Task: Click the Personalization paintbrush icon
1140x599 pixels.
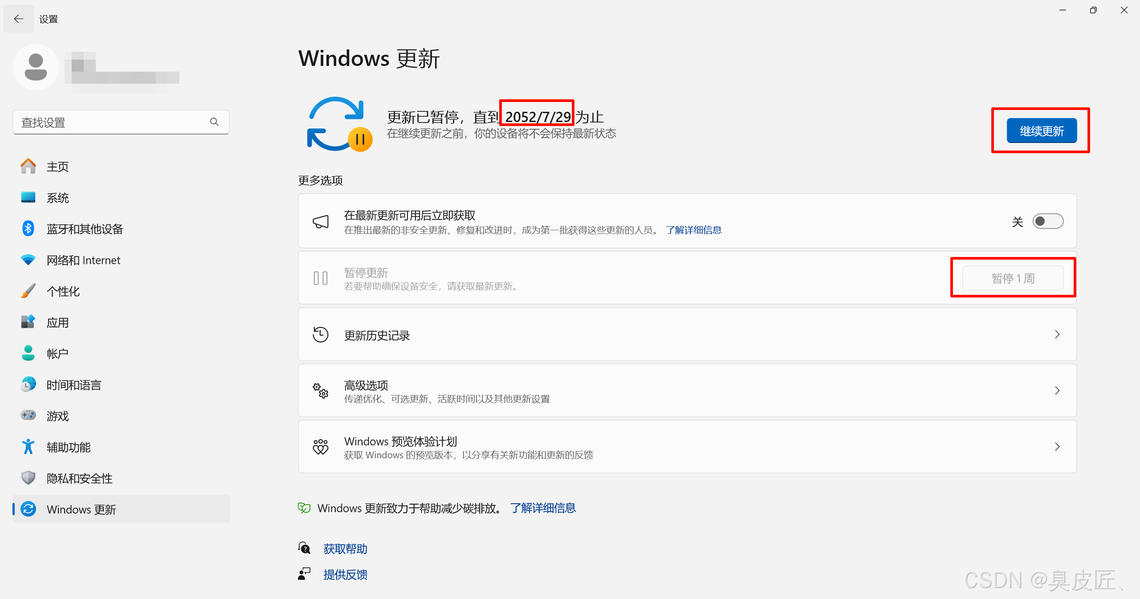Action: pos(28,291)
